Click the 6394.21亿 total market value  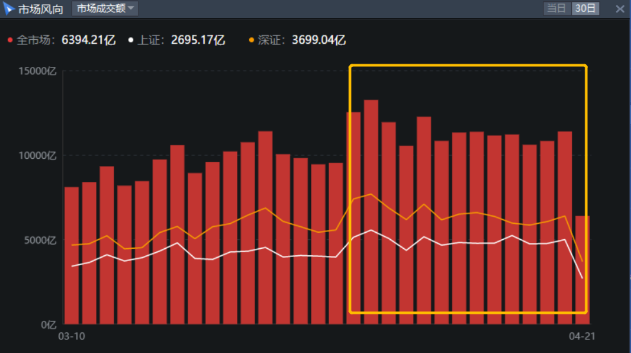click(x=89, y=41)
